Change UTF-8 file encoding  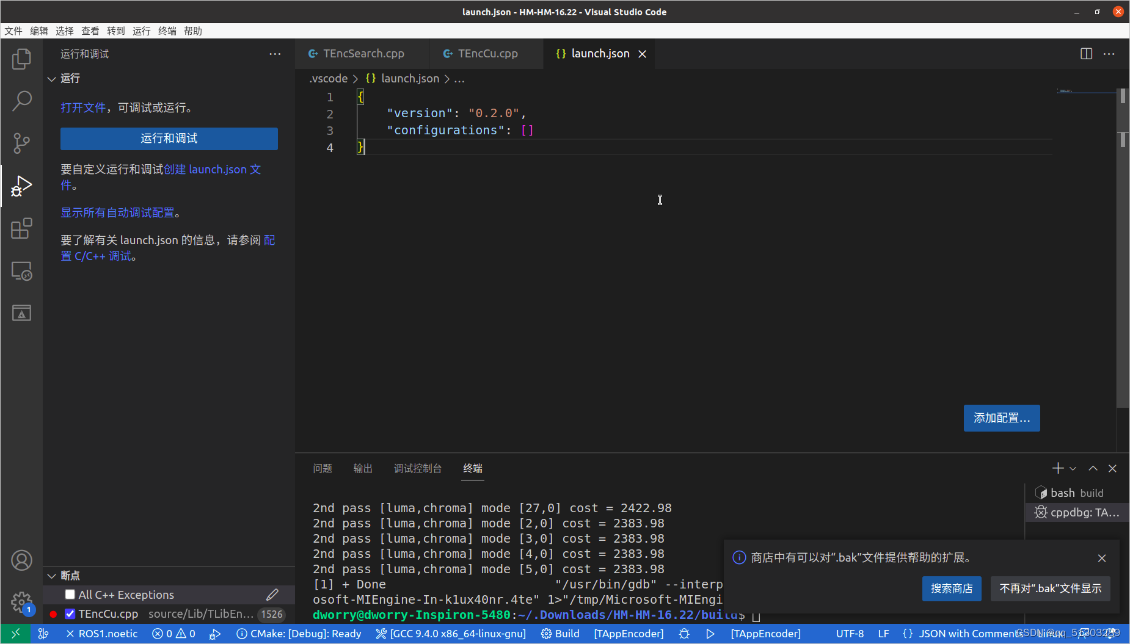[850, 634]
